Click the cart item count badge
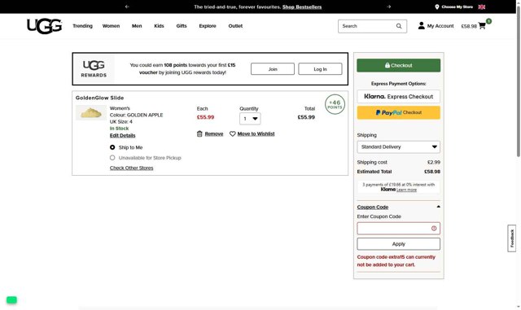The image size is (521, 310). 488,21
